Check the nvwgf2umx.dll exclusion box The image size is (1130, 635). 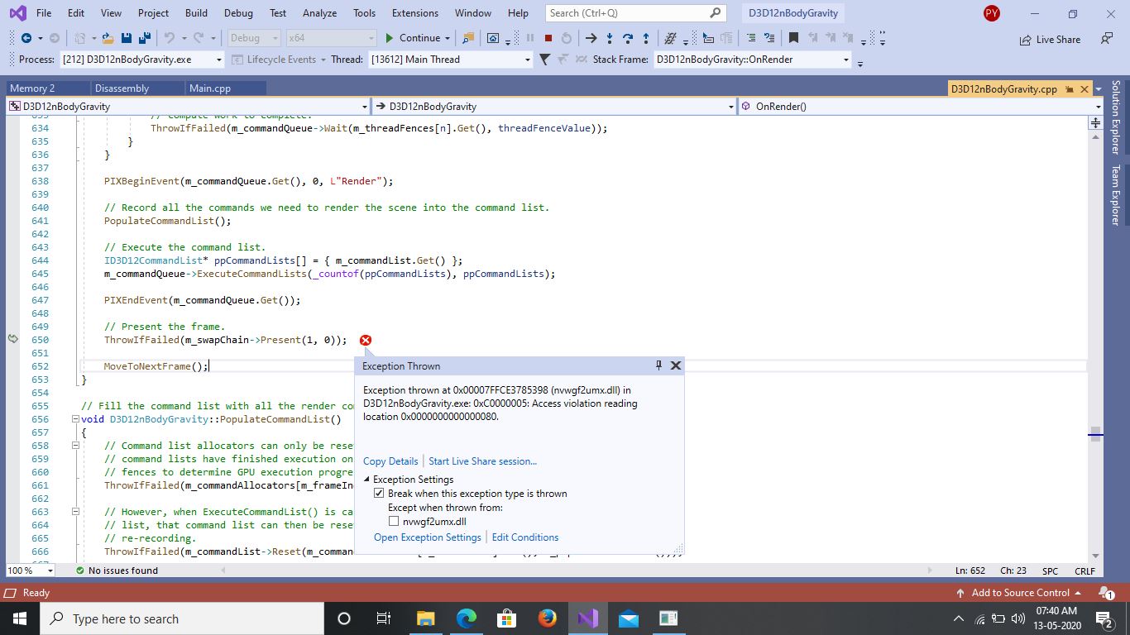[x=394, y=522]
